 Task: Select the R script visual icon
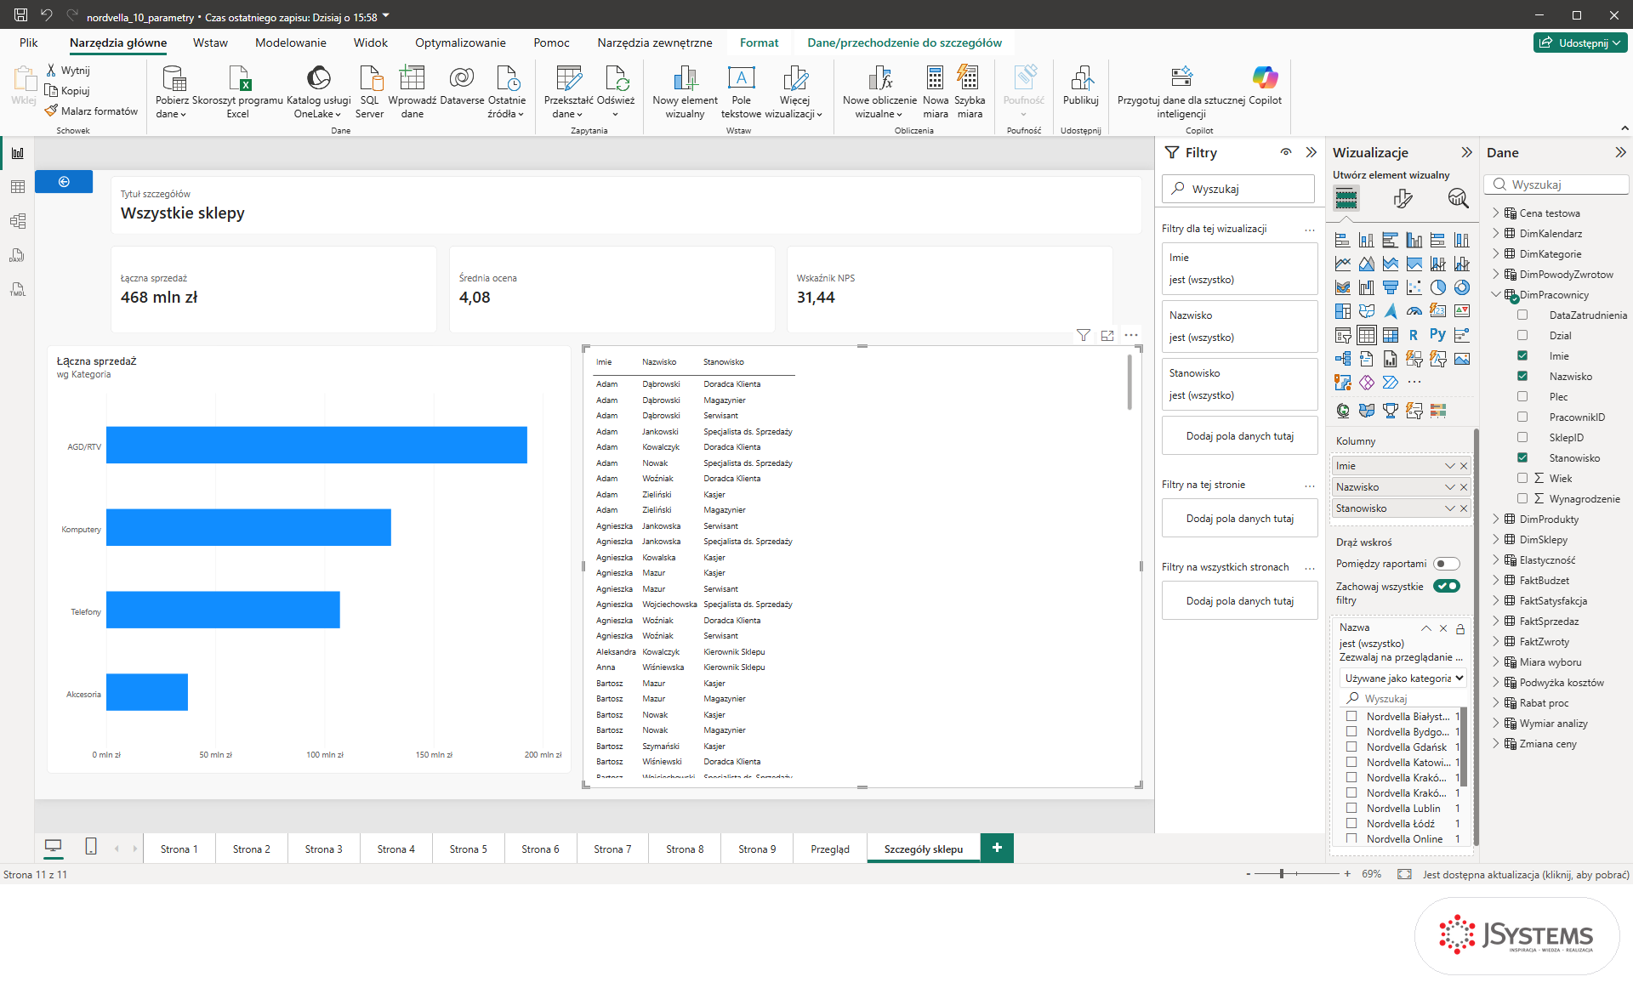click(x=1414, y=335)
